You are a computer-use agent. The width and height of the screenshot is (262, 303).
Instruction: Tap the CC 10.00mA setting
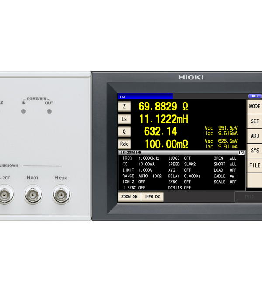(x=138, y=164)
